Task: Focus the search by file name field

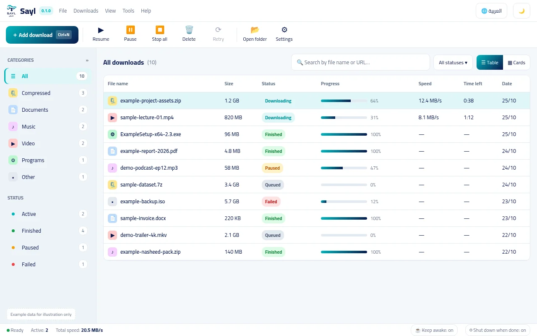Action: [x=360, y=63]
